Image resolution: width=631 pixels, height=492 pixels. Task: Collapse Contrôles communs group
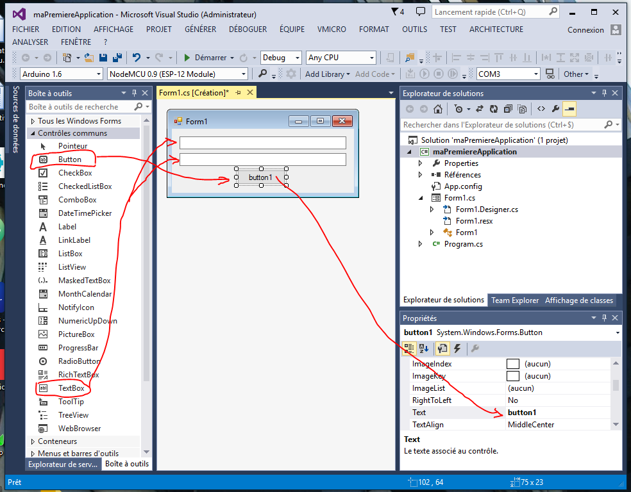coord(33,133)
